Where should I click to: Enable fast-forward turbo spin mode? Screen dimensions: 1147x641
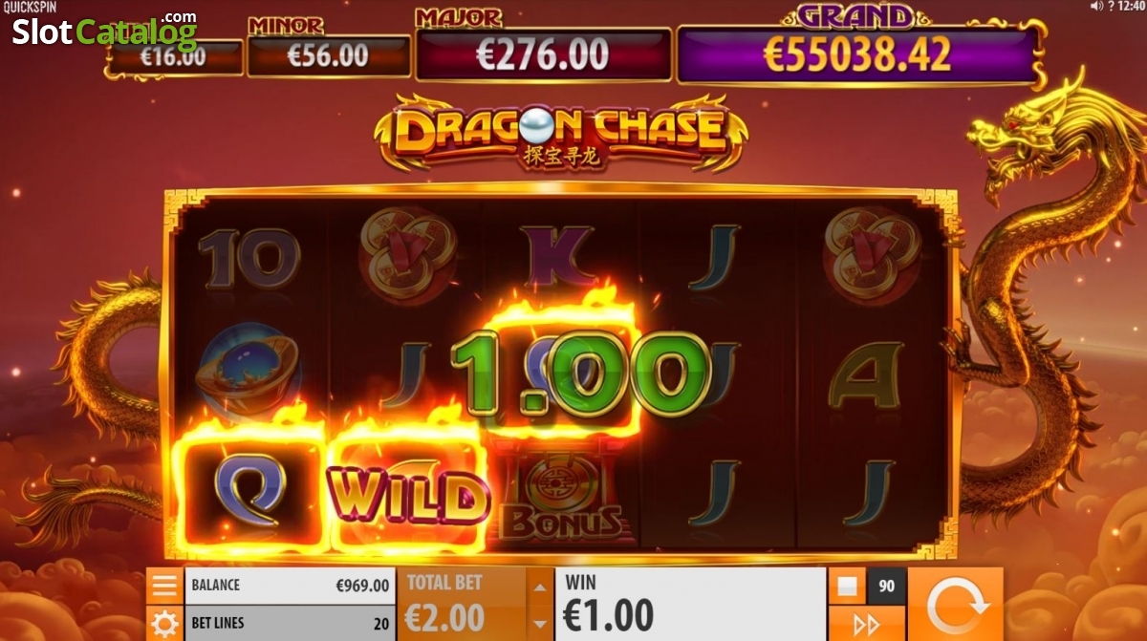click(x=866, y=625)
